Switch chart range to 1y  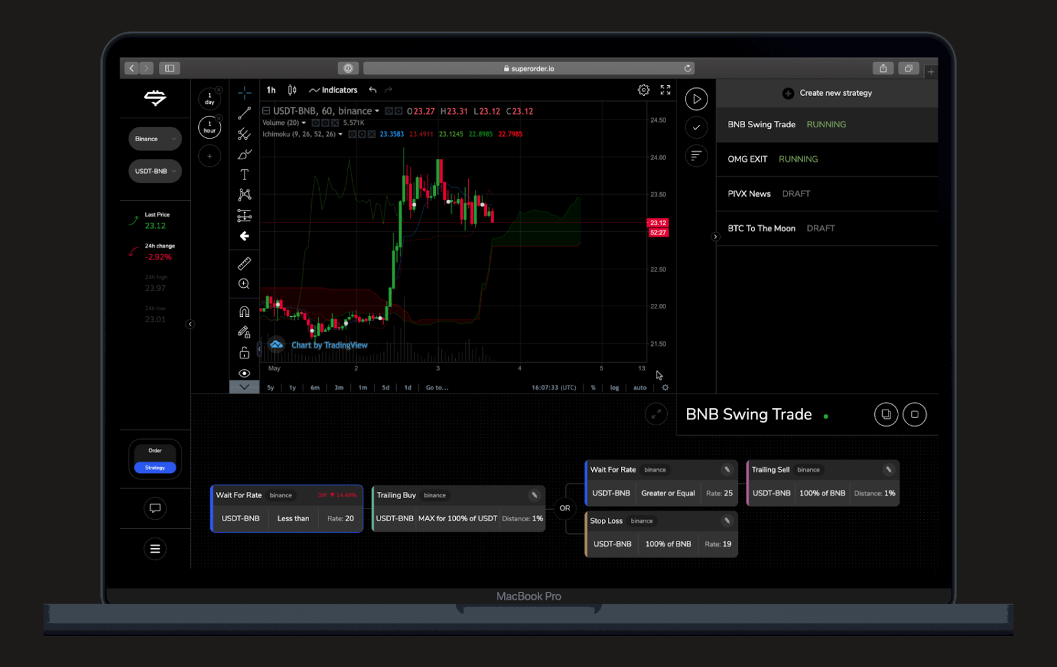[x=292, y=388]
